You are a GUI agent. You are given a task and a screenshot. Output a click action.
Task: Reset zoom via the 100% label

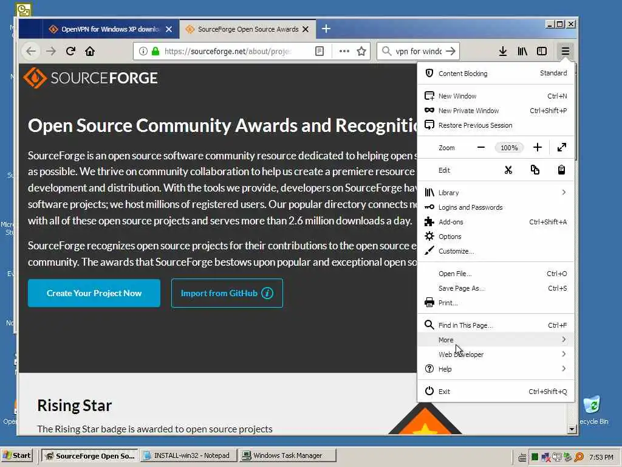pos(509,148)
